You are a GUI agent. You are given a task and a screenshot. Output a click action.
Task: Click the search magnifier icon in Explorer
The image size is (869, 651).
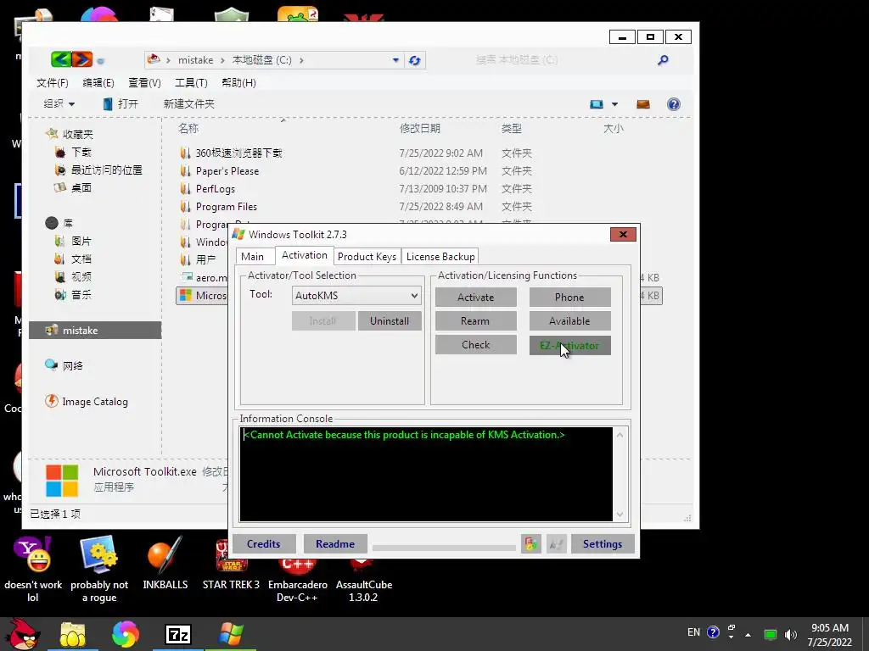click(663, 60)
